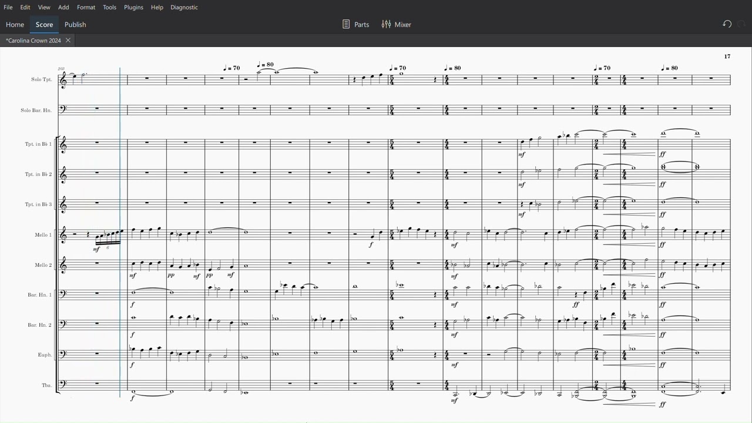
Task: Select the ff dynamic under the Tba. staff
Action: point(663,404)
